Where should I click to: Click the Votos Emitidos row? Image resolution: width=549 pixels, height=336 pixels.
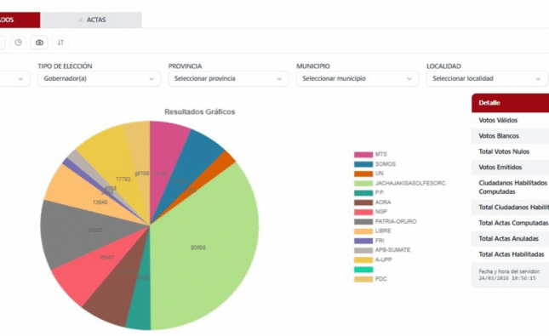click(510, 168)
